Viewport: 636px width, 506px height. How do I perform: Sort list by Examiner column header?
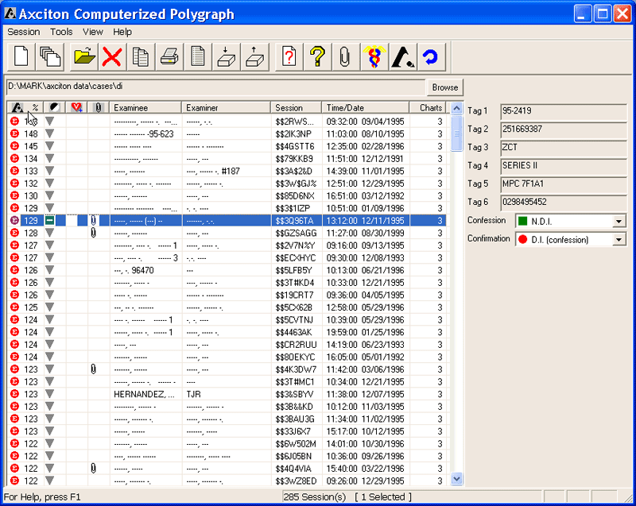click(226, 107)
